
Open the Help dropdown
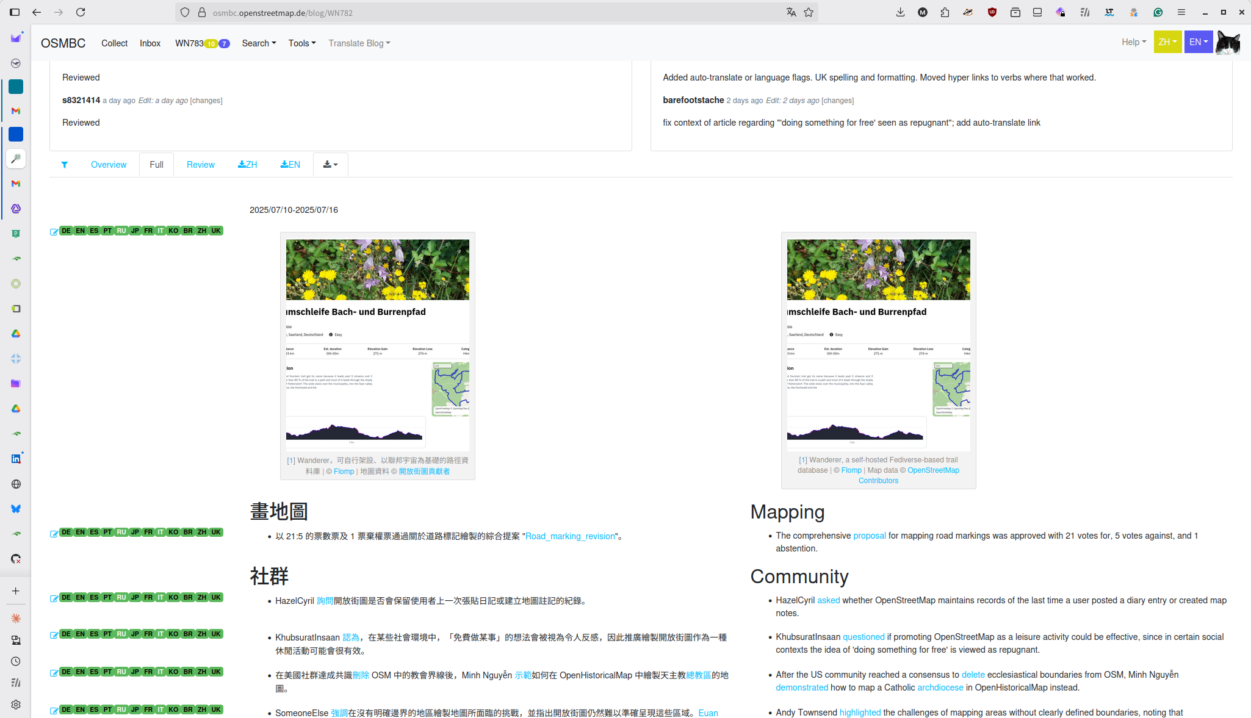(1134, 42)
